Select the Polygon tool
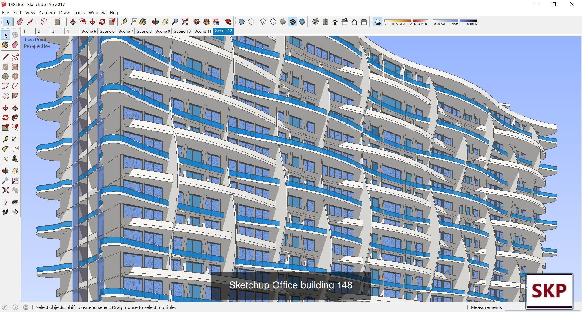This screenshot has height=312, width=582. (15, 76)
